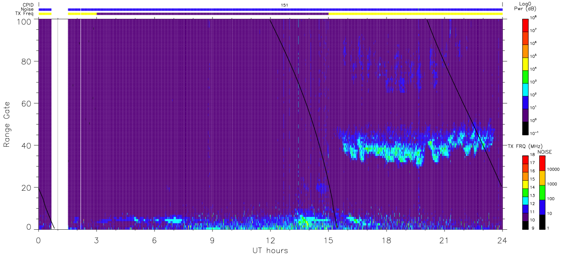Click the 24 tick on the UT hours axis
Image resolution: width=565 pixels, height=260 pixels.
(502, 240)
